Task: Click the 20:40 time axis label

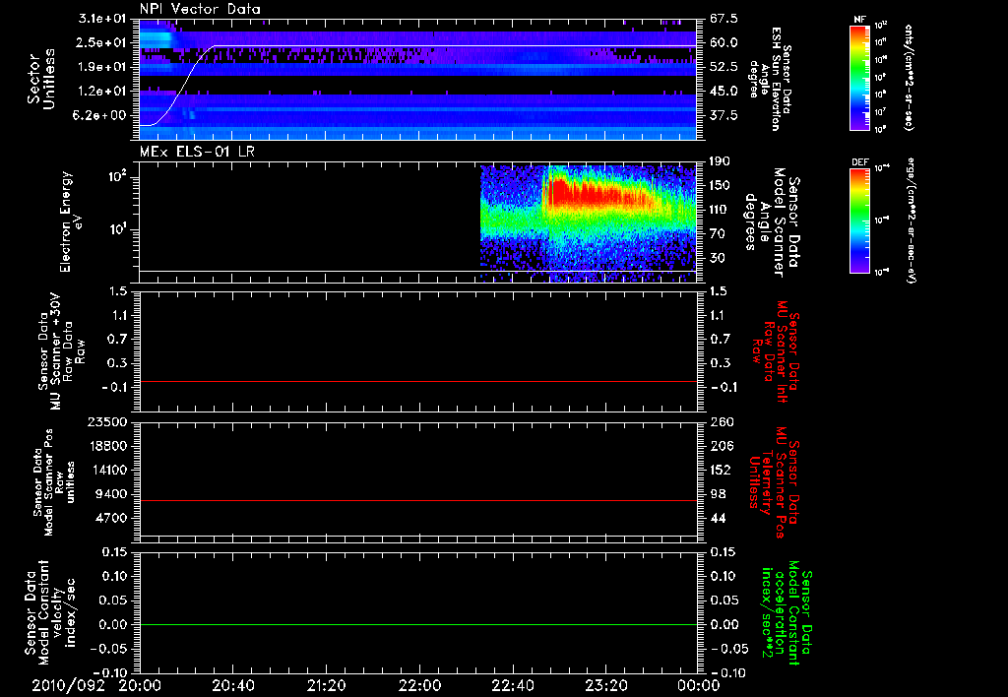Action: 233,685
